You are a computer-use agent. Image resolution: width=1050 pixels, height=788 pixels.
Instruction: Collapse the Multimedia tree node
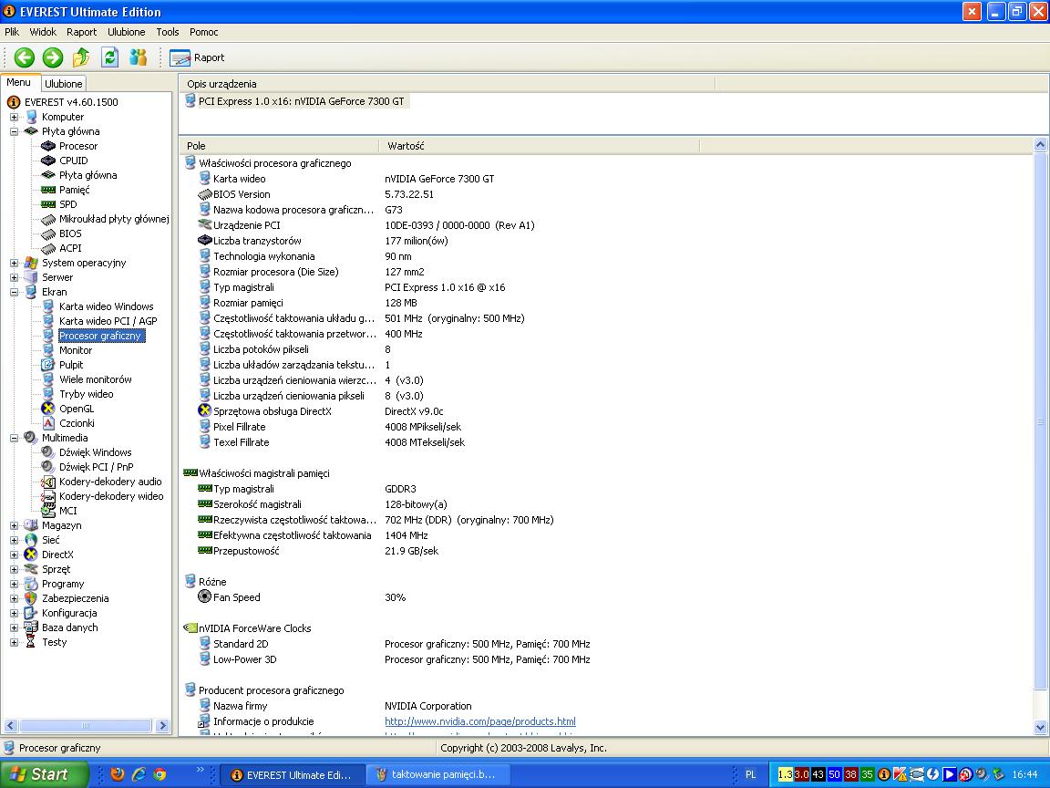click(x=14, y=438)
